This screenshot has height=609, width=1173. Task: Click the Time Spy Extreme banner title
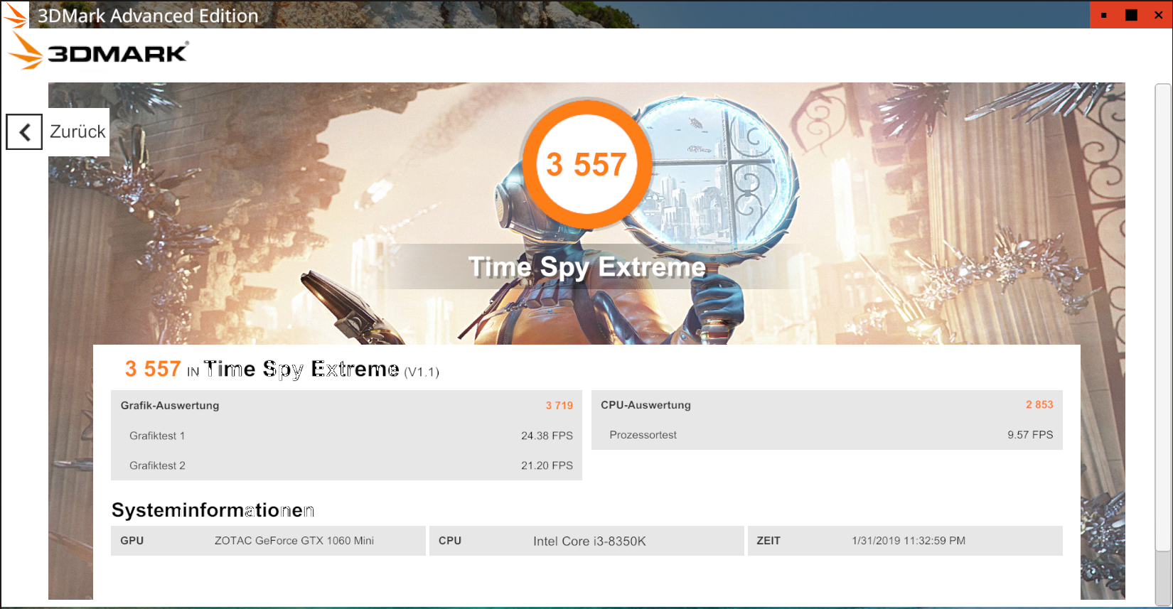click(587, 267)
